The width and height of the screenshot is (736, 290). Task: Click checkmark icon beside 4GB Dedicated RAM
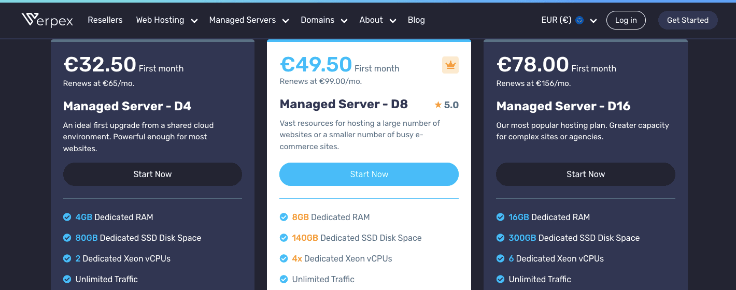(67, 217)
